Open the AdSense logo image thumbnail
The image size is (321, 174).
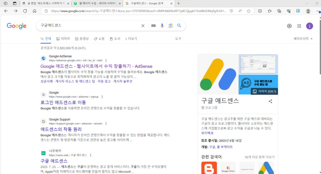[x=218, y=74]
